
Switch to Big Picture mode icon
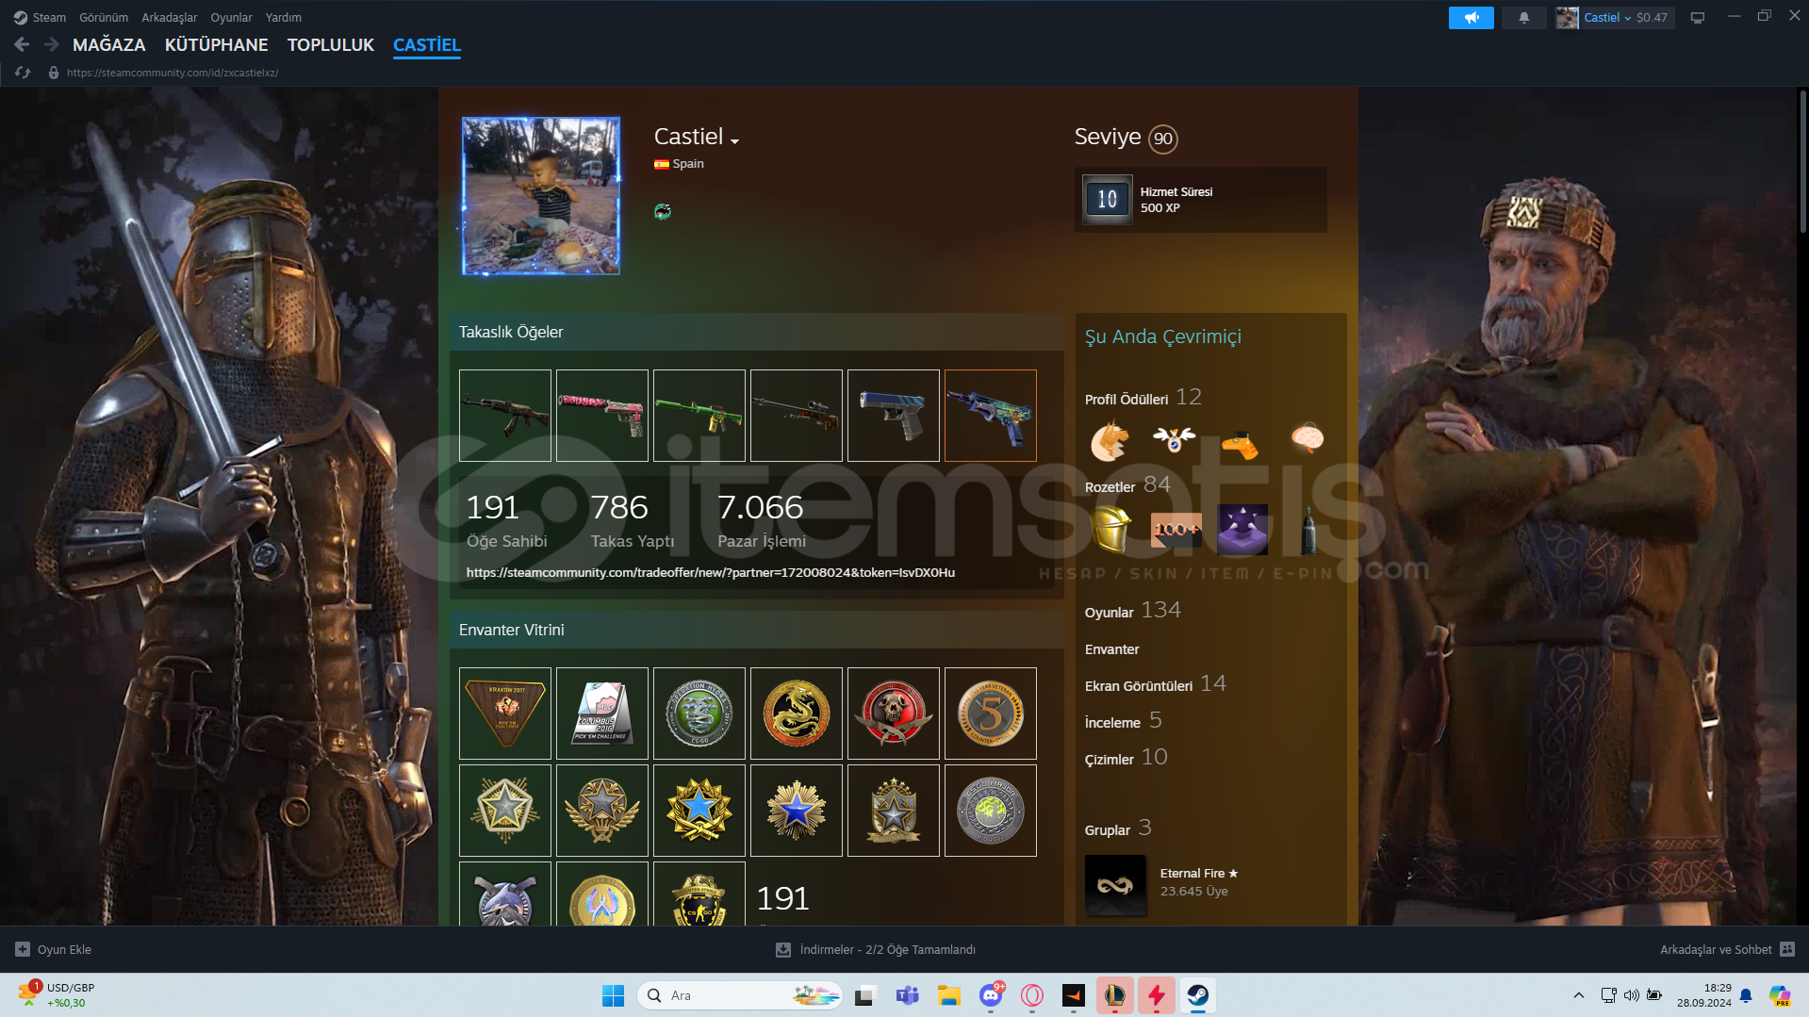[1697, 17]
